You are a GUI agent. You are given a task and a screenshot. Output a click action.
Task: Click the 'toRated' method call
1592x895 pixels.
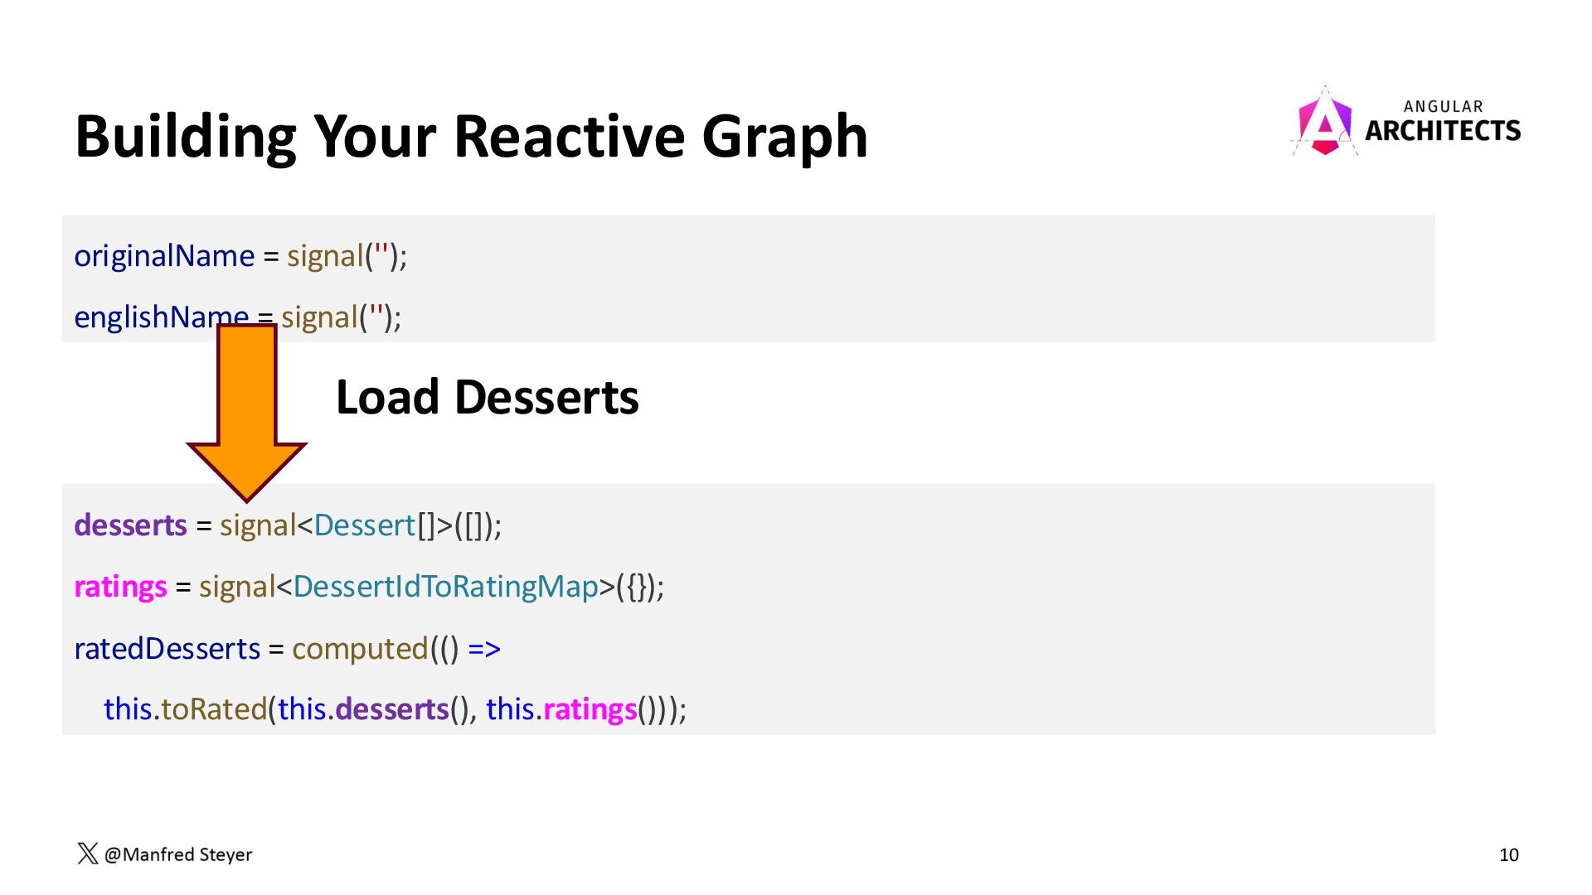point(213,709)
